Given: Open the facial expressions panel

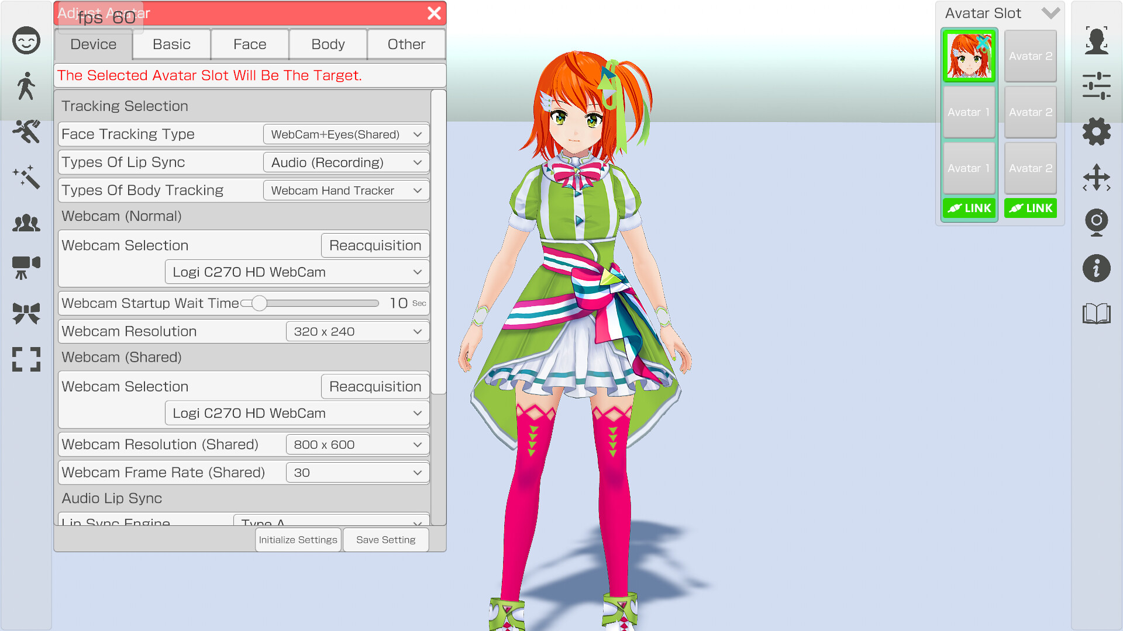Looking at the screenshot, I should click(x=26, y=40).
